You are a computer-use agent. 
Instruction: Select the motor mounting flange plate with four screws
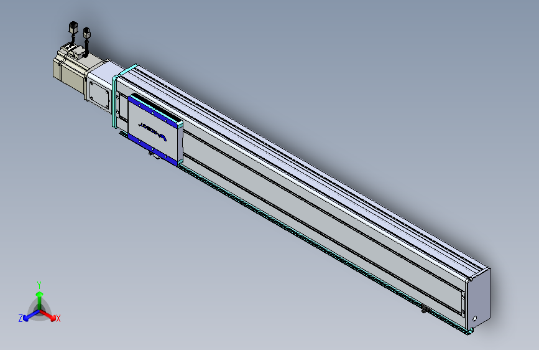tap(99, 95)
